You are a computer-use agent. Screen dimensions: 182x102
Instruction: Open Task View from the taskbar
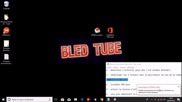tap(56, 99)
